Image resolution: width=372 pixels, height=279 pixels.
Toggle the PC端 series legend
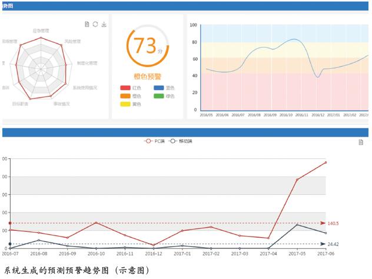[155, 141]
